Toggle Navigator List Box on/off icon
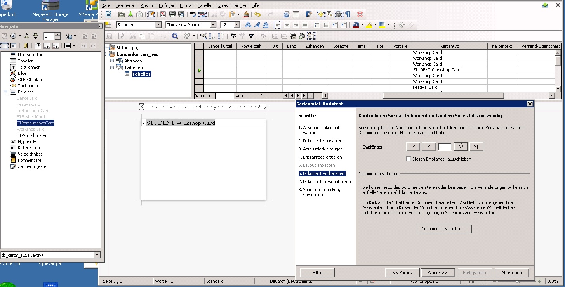Screen dimensions: 565x287 [x=4, y=45]
